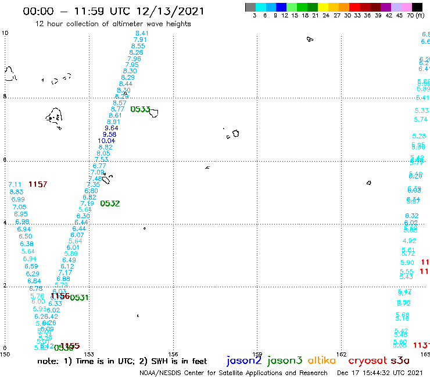The height and width of the screenshot is (378, 430).
Task: Click the '12' legend scale label
Action: click(285, 15)
